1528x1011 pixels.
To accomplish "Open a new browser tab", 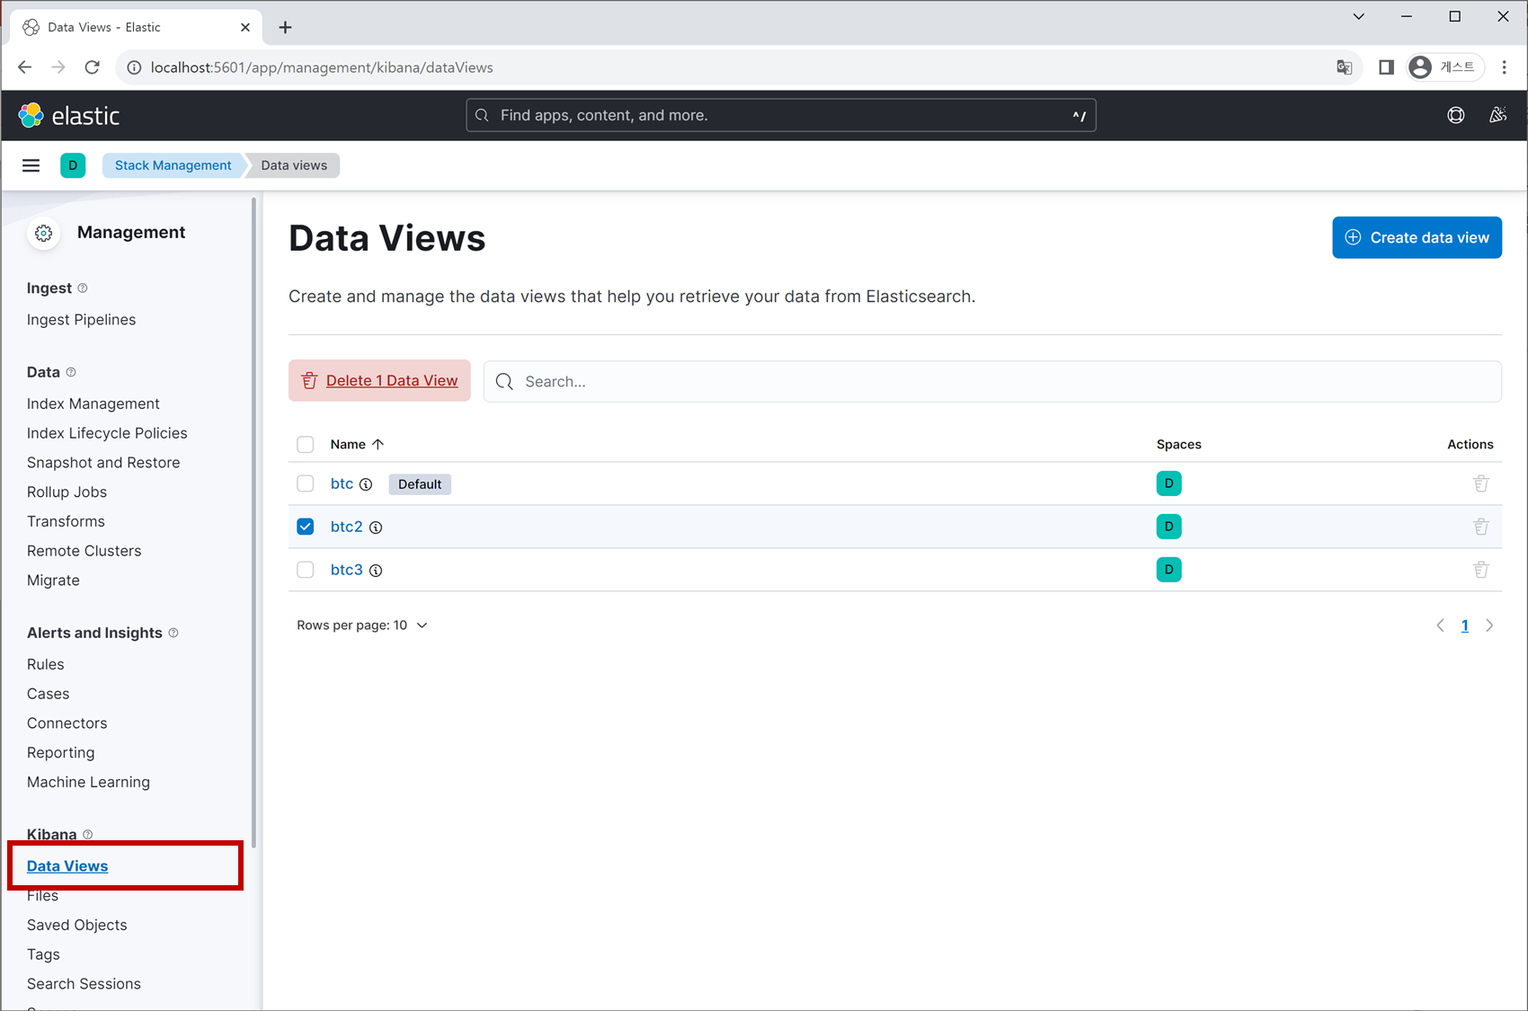I will (x=285, y=27).
